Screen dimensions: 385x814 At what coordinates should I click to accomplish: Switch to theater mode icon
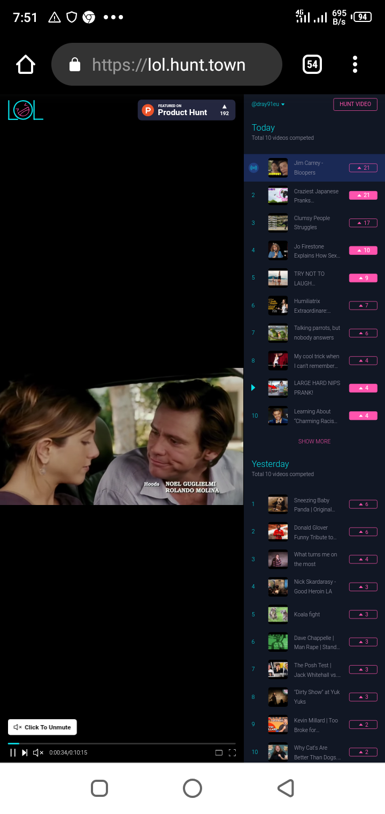(x=219, y=752)
